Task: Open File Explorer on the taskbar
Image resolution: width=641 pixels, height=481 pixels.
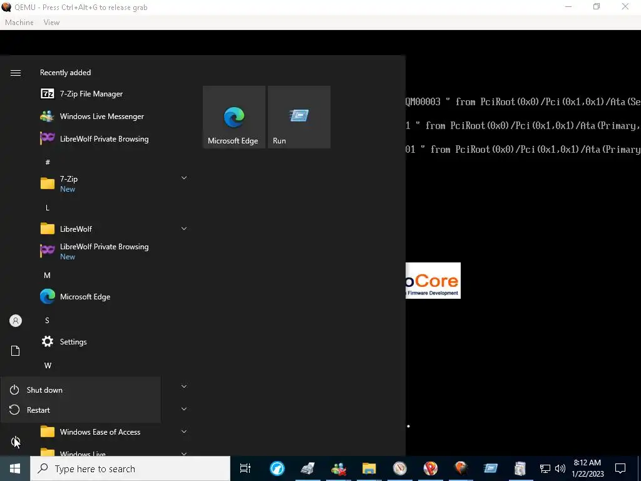Action: (369, 468)
